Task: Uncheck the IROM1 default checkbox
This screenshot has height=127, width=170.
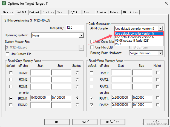Action: tap(11, 98)
